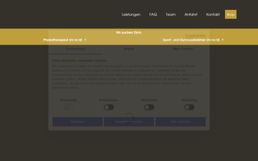Viewport: 258px width, 161px height.
Task: Open the FAQ page
Action: [x=153, y=15]
